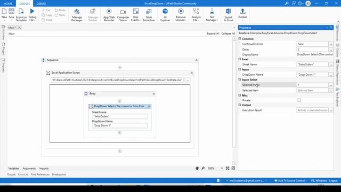Open the Arguments panel tab
The width and height of the screenshot is (341, 192).
click(x=29, y=169)
